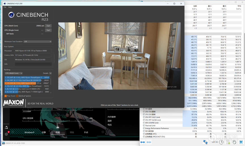Viewport: 245px width, 146px height.
Task: Click the rendered room image preview
Action: 119,56
